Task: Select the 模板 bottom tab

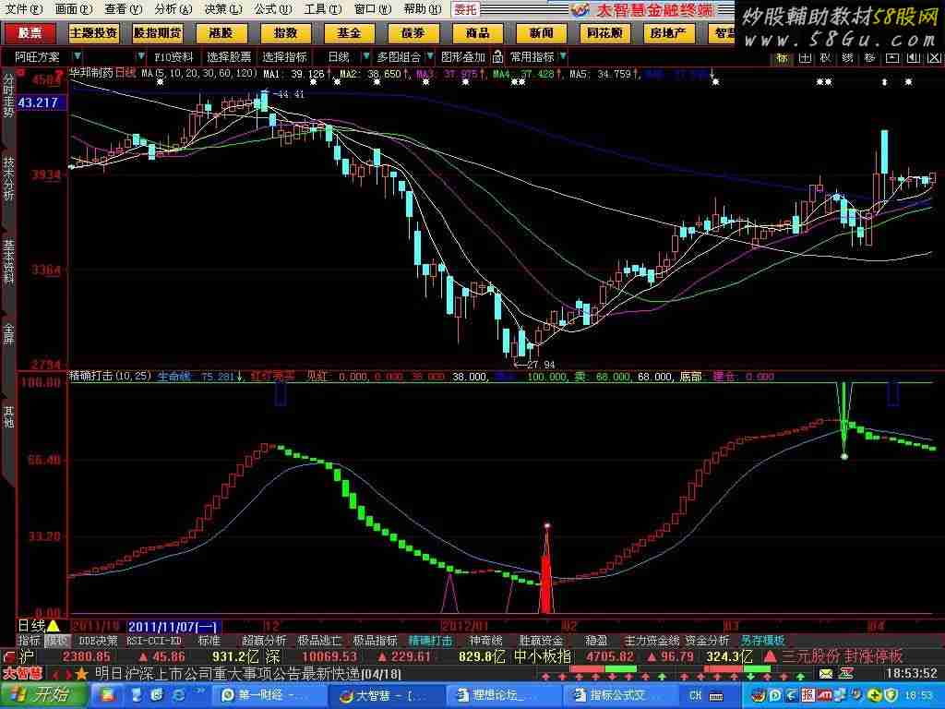Action: 58,641
